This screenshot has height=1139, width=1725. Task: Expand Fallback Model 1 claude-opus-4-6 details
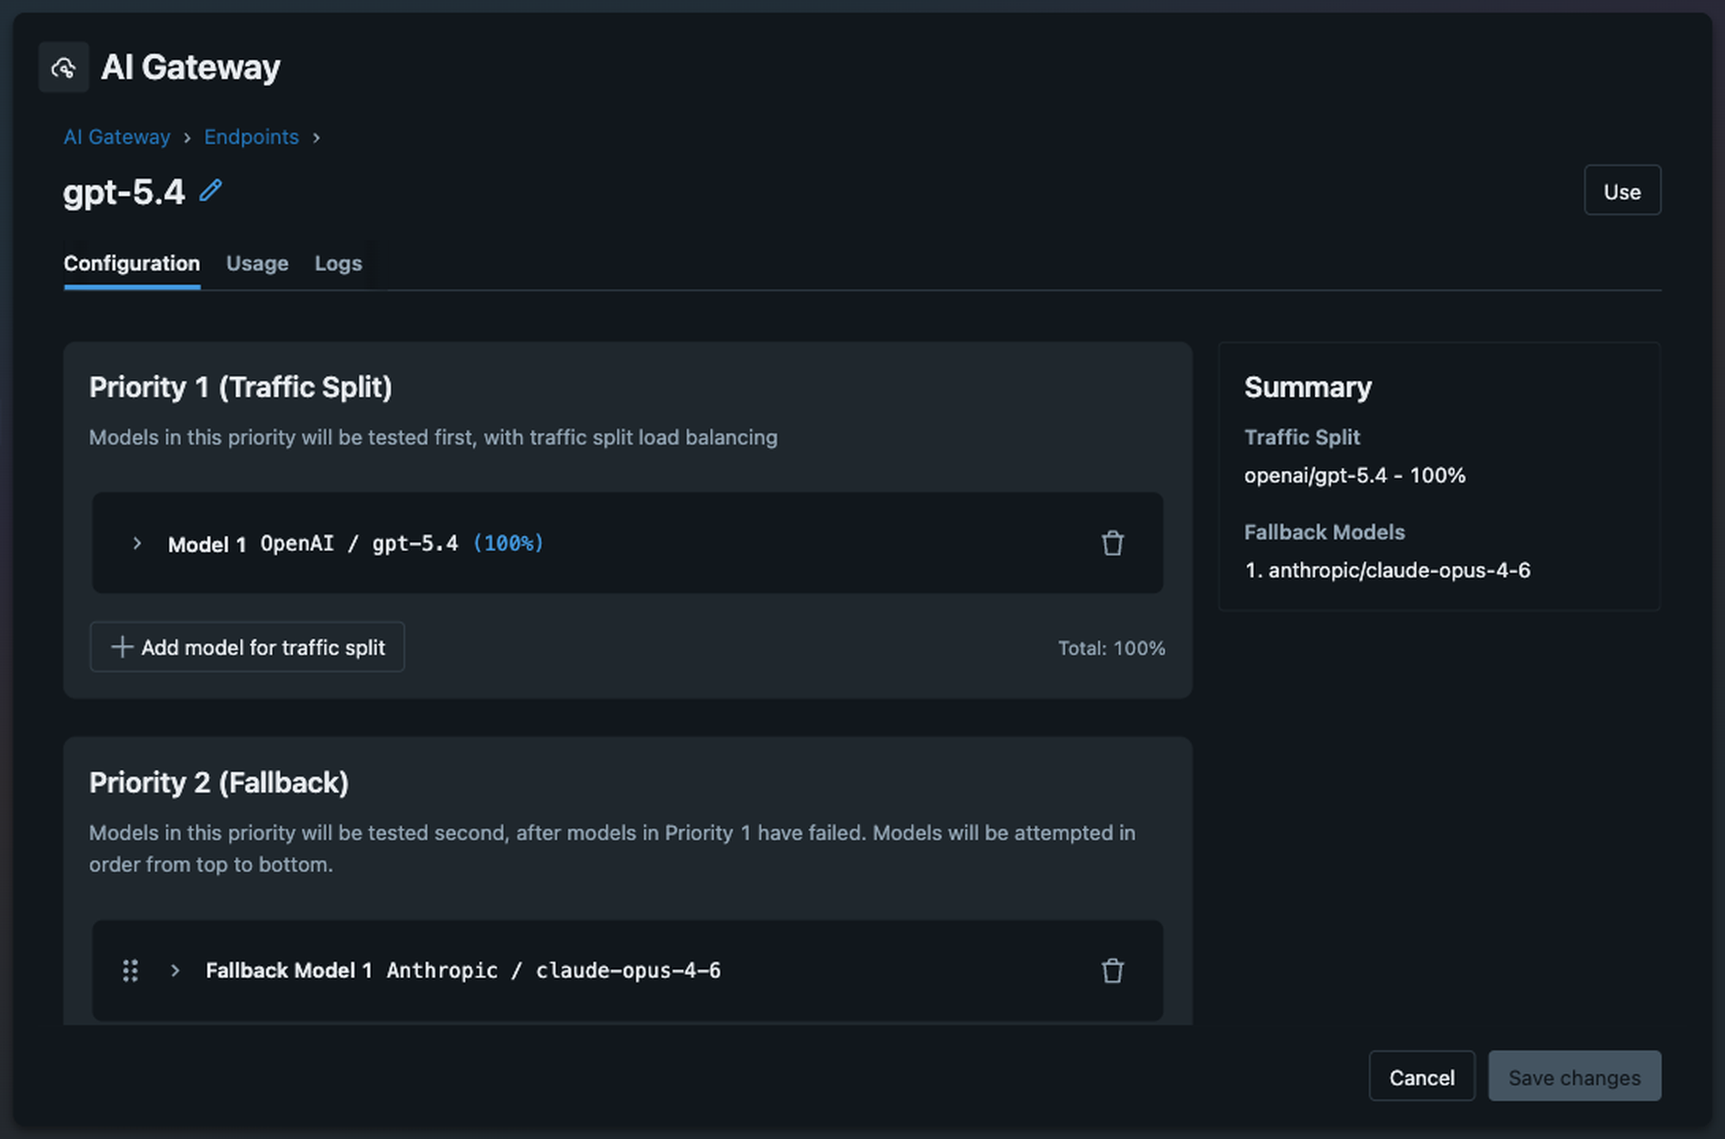175,971
